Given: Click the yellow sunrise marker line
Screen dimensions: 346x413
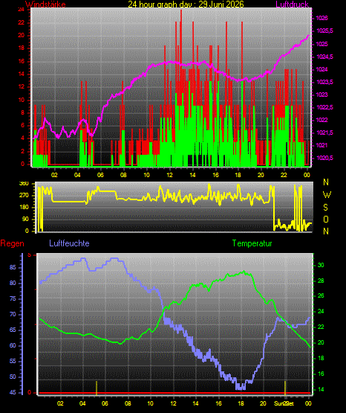Looking at the screenshot, I should click(x=97, y=388).
